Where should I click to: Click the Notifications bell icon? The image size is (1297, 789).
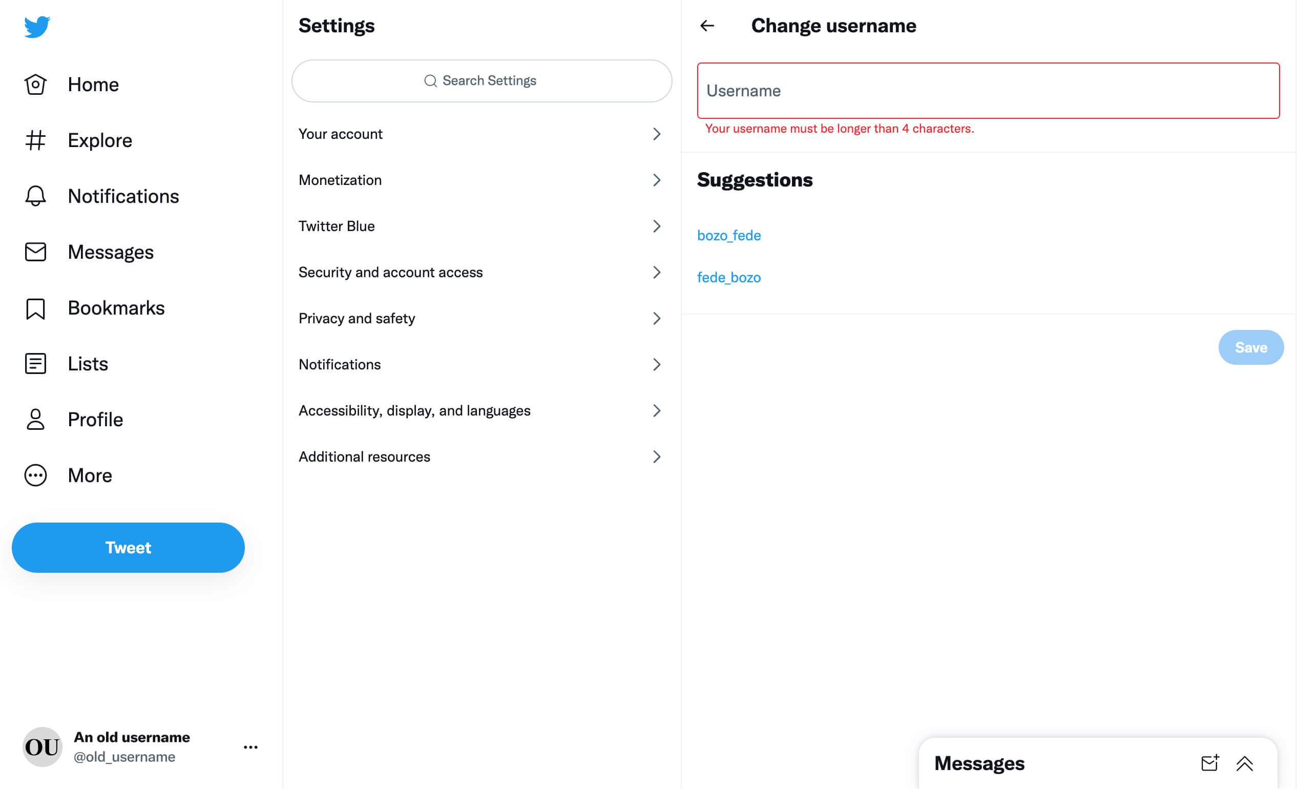[35, 196]
